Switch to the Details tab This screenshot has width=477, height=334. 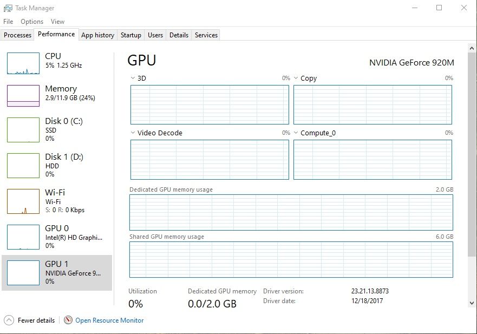(179, 35)
